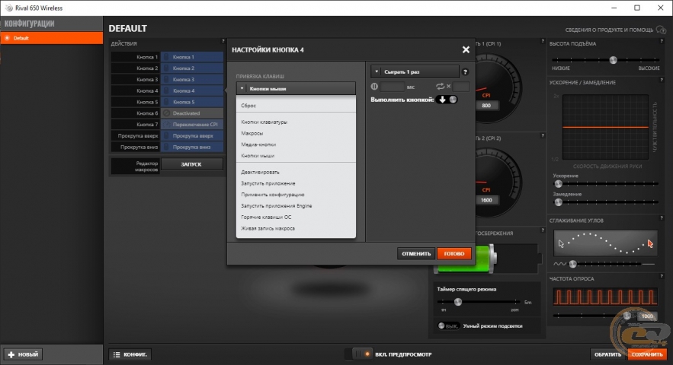Click the CPI 2 panel help icon
673x365 pixels.
coord(543,135)
